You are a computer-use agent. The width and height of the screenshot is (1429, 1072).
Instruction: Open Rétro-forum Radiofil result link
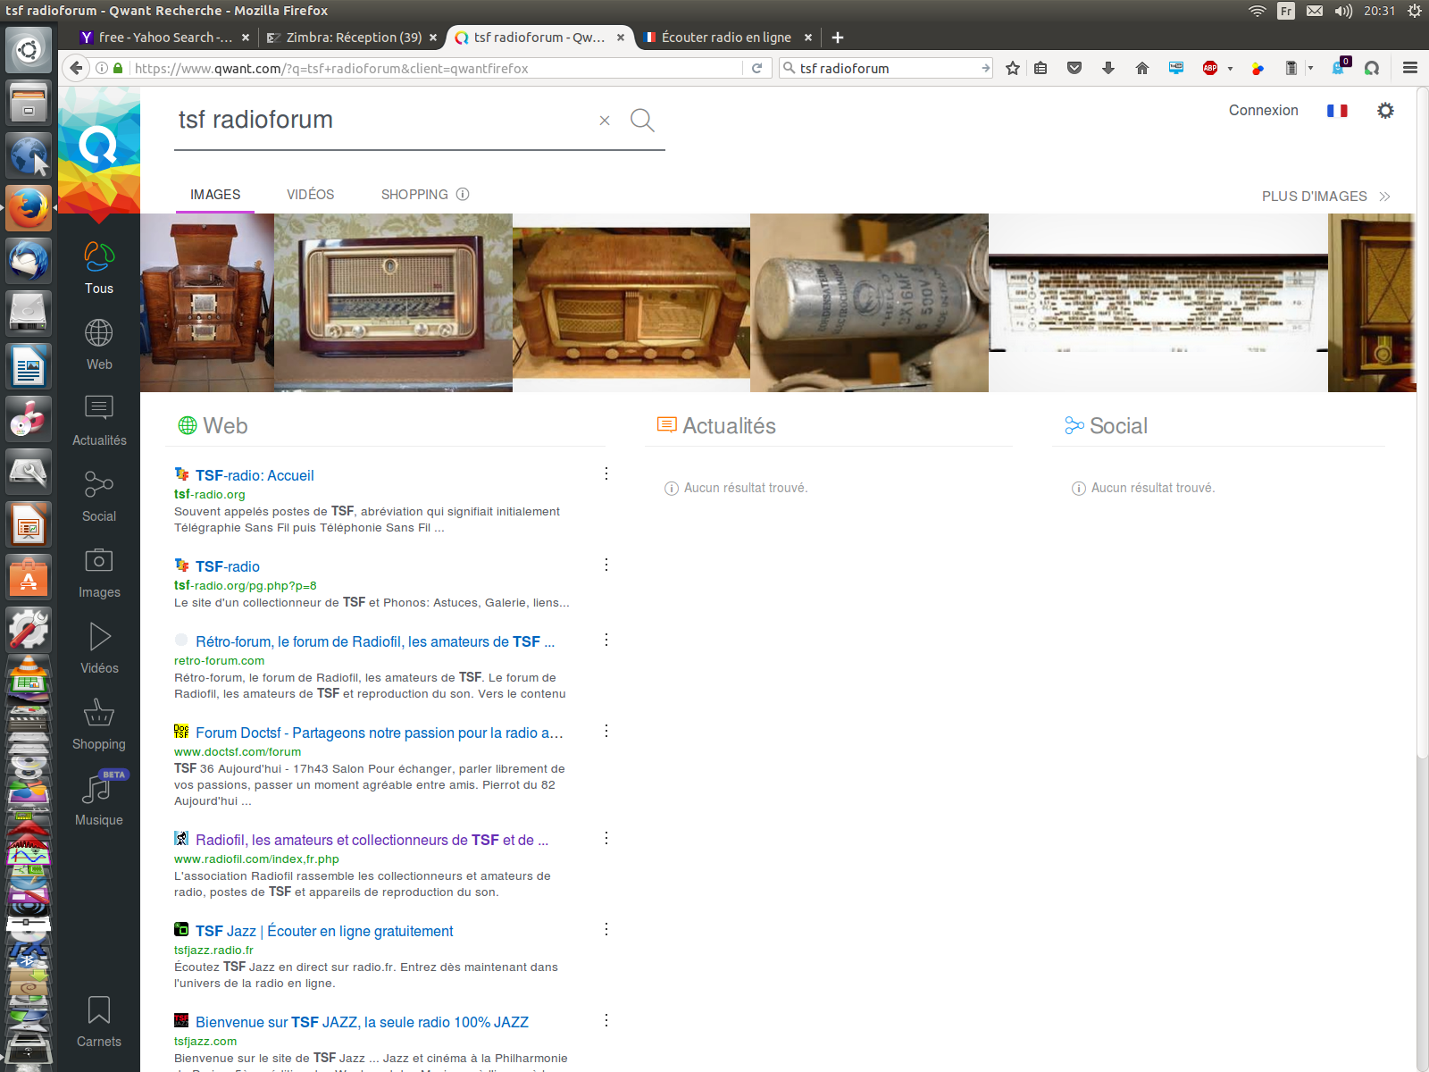375,641
